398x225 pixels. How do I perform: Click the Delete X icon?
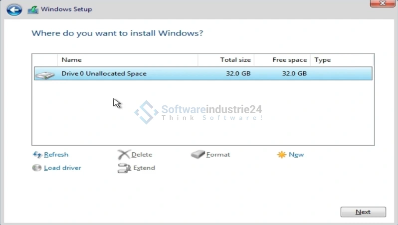(x=124, y=154)
